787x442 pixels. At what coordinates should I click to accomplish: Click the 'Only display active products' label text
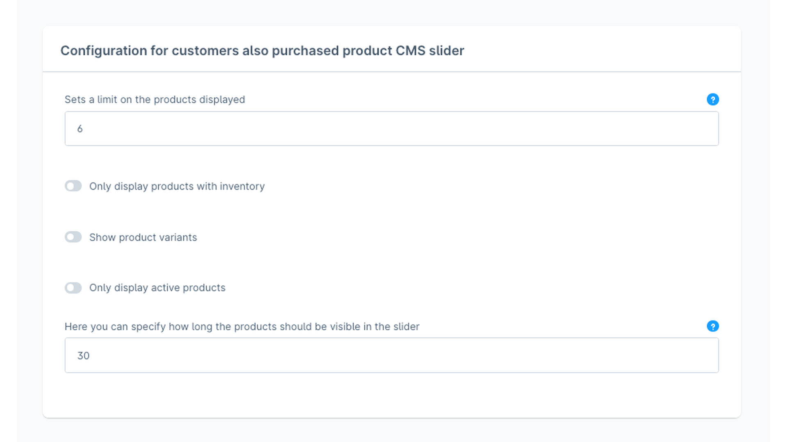157,288
